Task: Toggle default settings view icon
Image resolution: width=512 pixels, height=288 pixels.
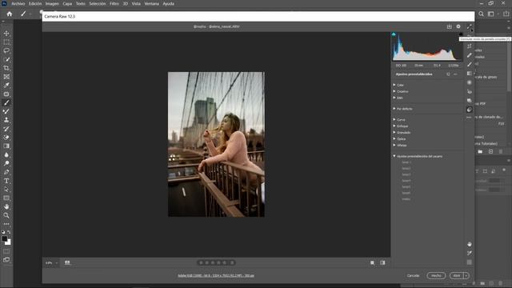Action: 382,263
